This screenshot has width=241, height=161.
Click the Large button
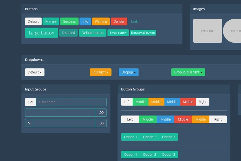41,33
